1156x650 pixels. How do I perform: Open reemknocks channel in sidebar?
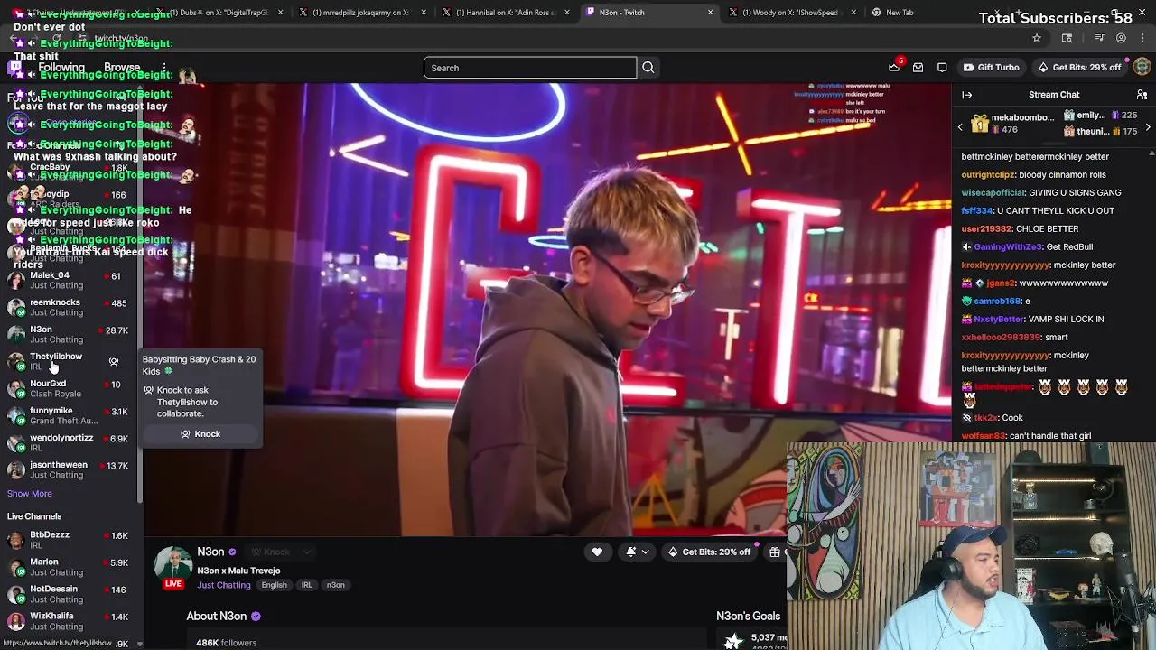[68, 307]
